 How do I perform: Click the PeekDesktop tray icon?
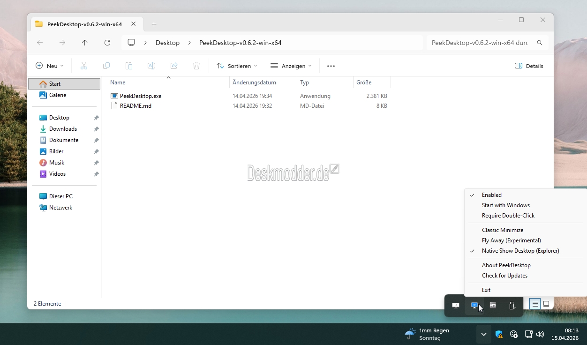[x=474, y=306]
